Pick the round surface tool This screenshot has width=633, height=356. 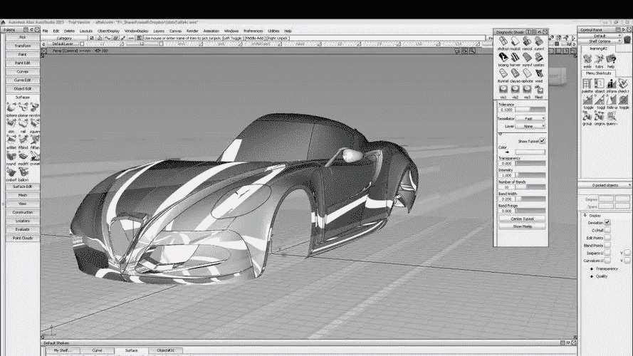[x=11, y=155]
